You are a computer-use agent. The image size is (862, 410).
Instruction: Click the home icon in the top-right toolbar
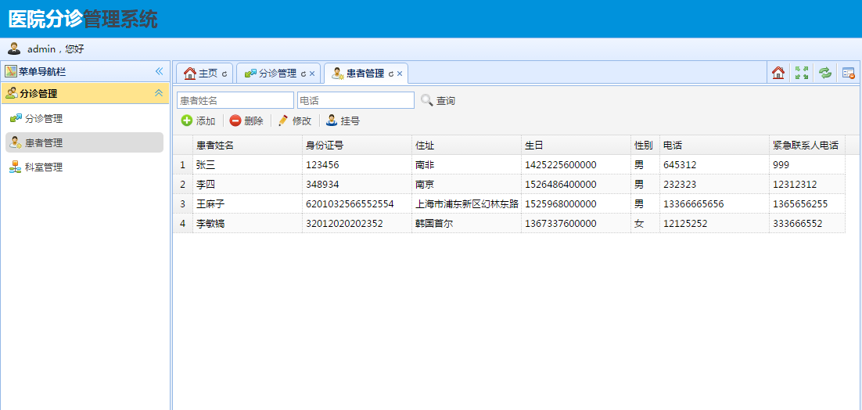click(x=778, y=73)
